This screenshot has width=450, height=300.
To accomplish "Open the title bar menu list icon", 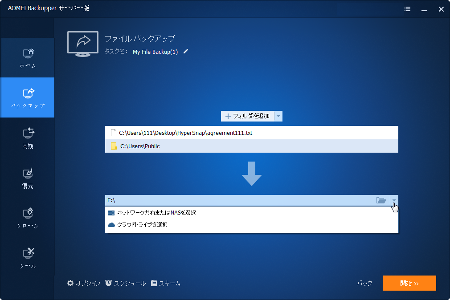I will tap(407, 9).
